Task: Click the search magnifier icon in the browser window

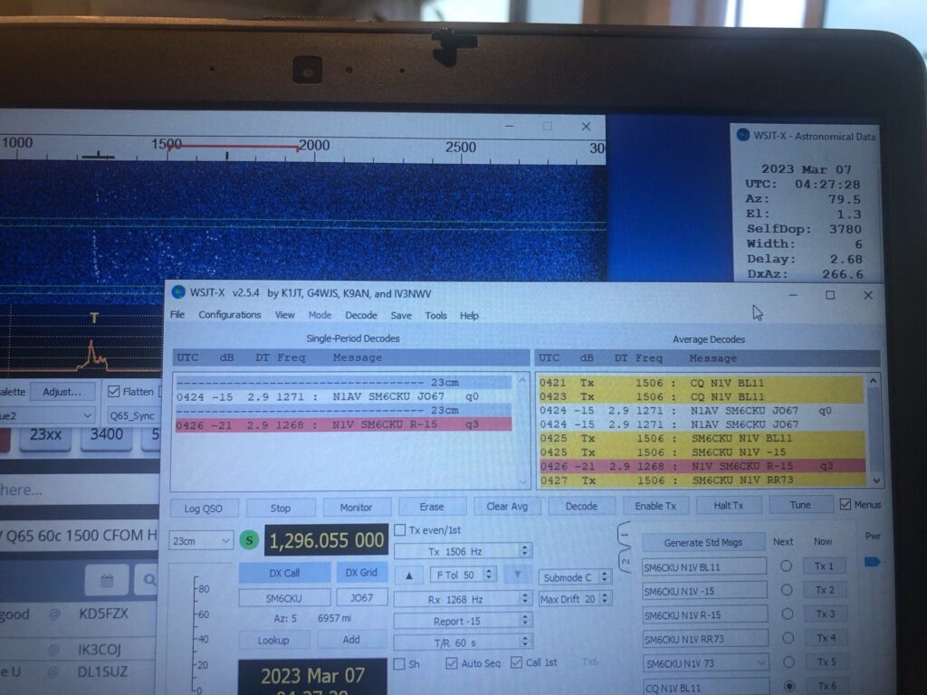Action: [x=149, y=580]
